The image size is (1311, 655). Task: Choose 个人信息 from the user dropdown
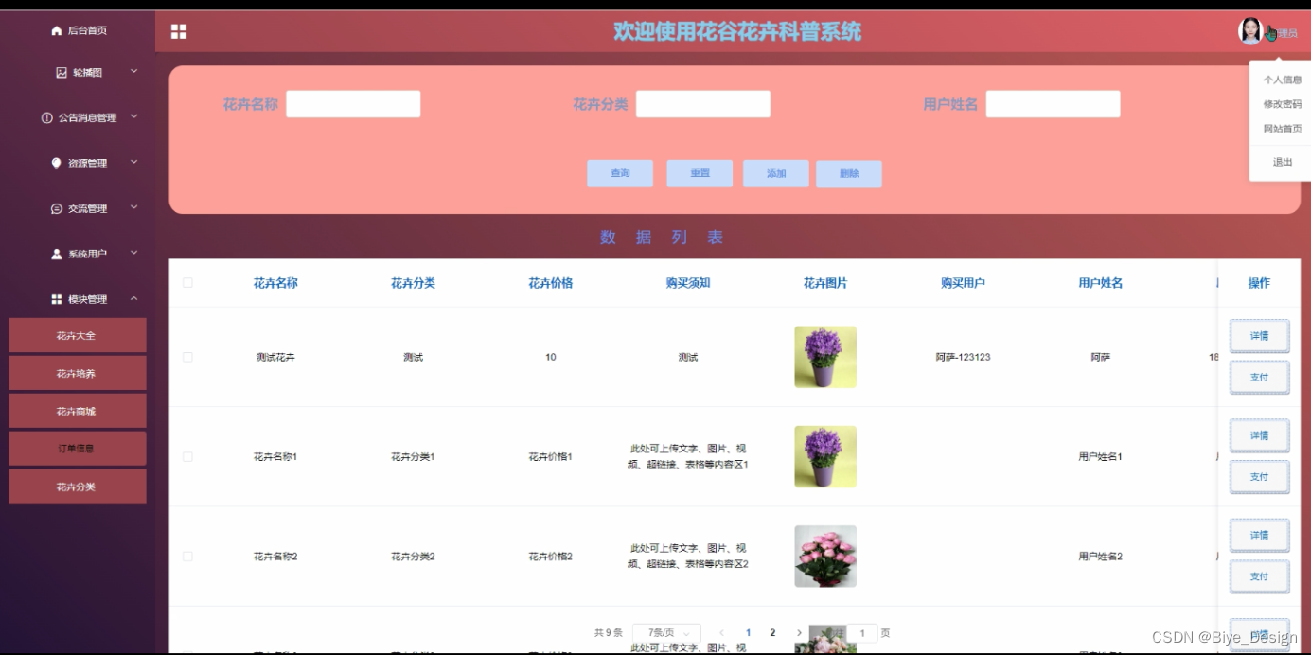1282,80
